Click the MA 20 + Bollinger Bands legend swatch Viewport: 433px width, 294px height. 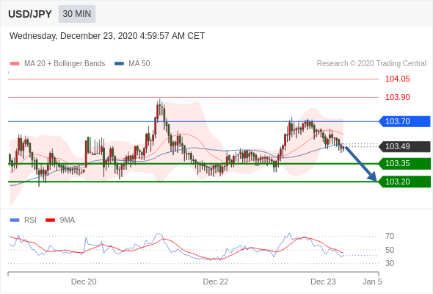pos(15,64)
